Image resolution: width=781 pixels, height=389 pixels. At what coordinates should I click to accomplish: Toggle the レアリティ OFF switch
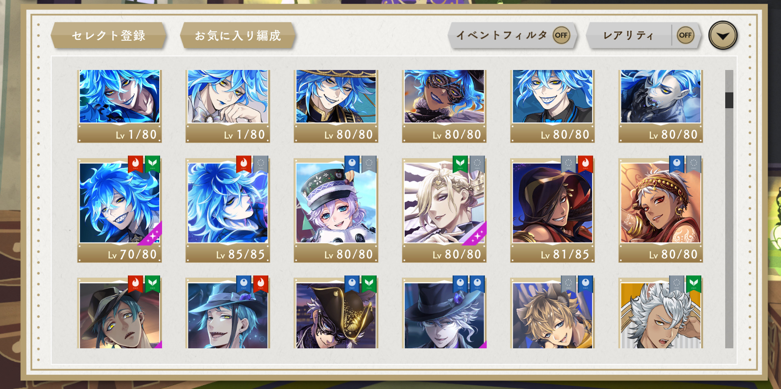(x=685, y=35)
